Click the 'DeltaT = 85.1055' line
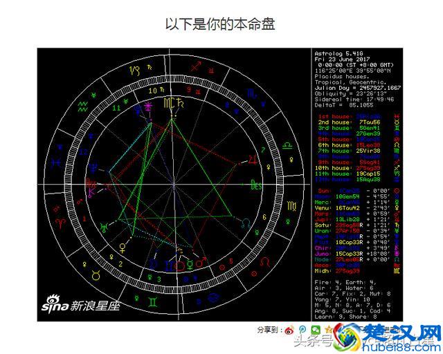The height and width of the screenshot is (354, 443). pyautogui.click(x=344, y=105)
